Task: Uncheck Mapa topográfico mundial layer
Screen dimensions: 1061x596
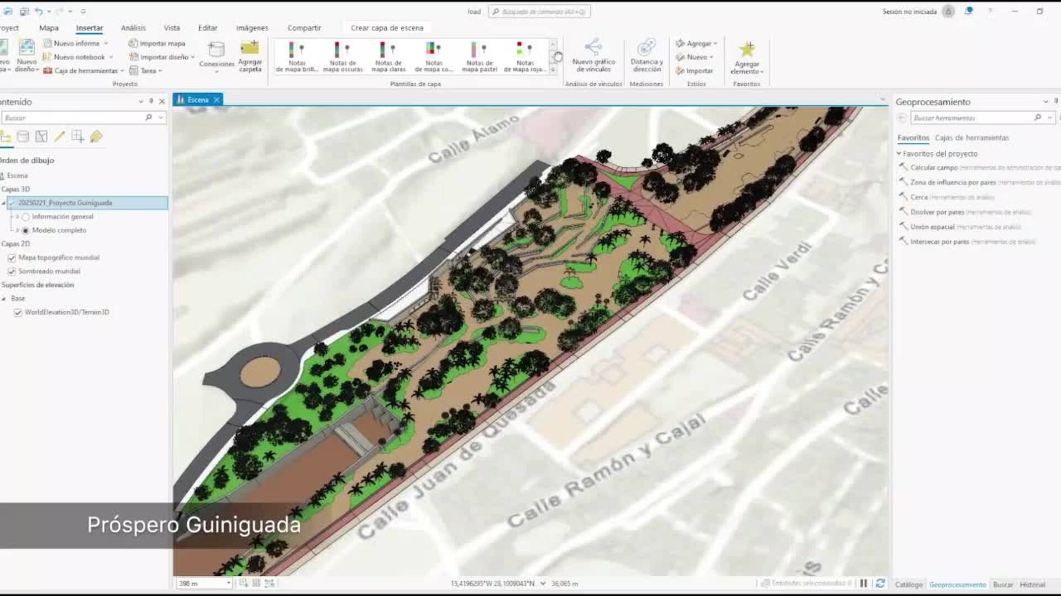Action: pos(12,258)
